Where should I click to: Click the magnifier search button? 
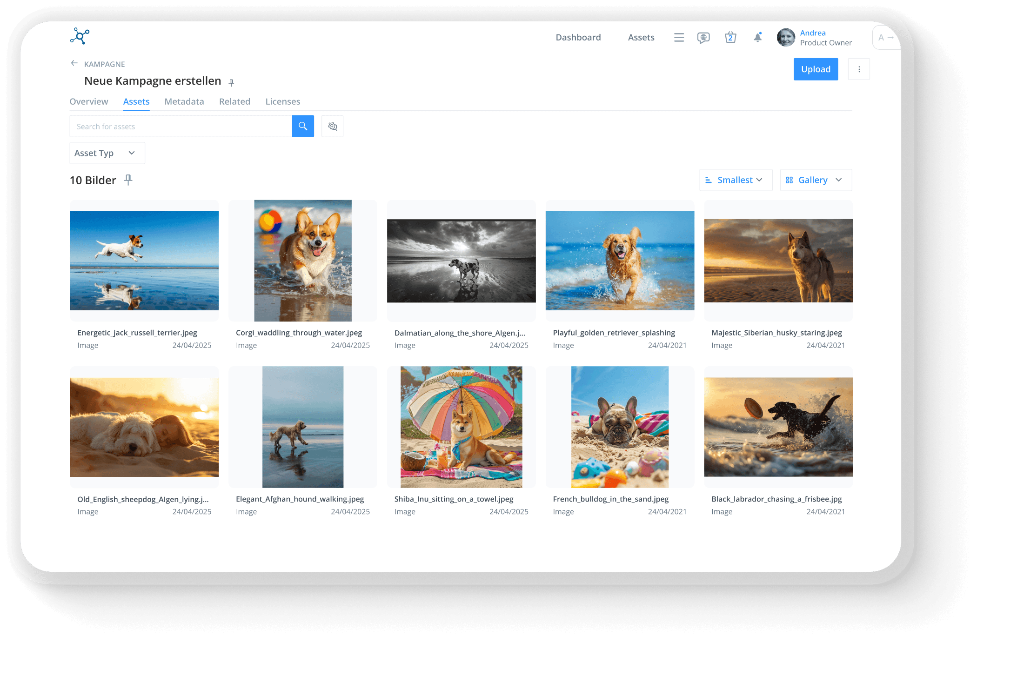tap(303, 126)
